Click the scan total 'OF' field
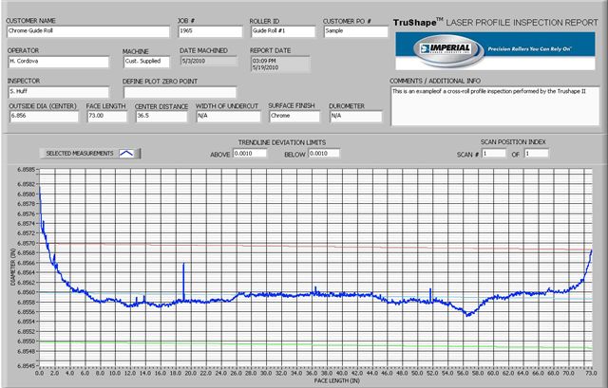The image size is (608, 388). pyautogui.click(x=537, y=154)
